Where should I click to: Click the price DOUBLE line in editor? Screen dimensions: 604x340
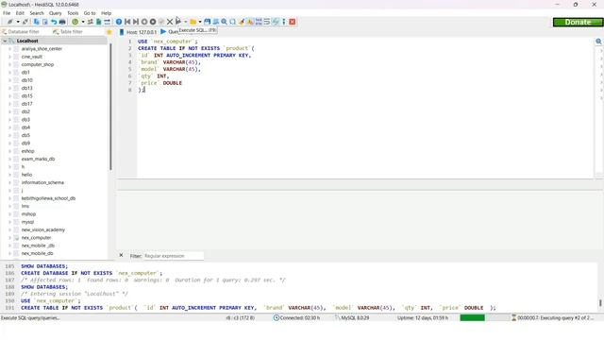coord(160,83)
